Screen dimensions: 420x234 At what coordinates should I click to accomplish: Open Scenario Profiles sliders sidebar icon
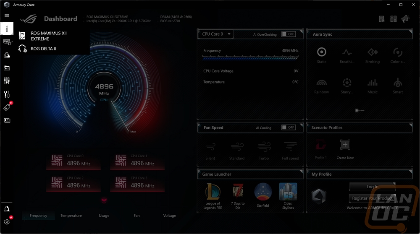point(7,81)
